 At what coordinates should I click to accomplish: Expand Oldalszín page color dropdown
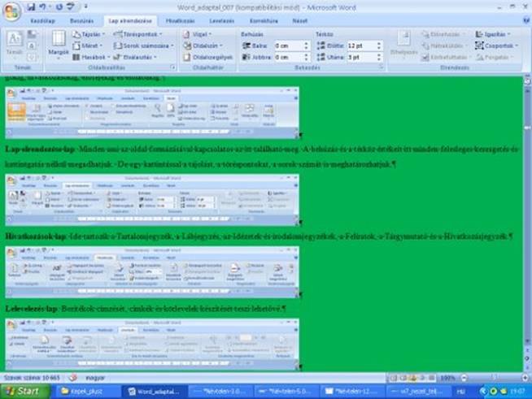coord(203,46)
